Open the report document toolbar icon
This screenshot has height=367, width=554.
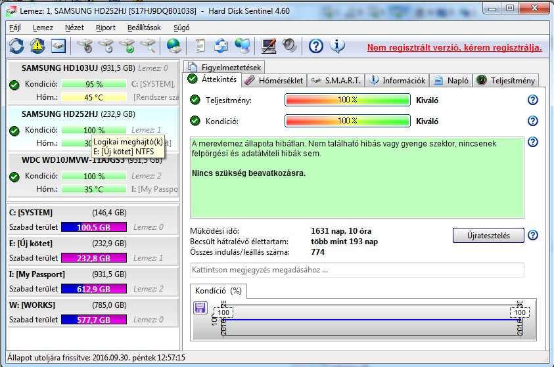point(200,46)
